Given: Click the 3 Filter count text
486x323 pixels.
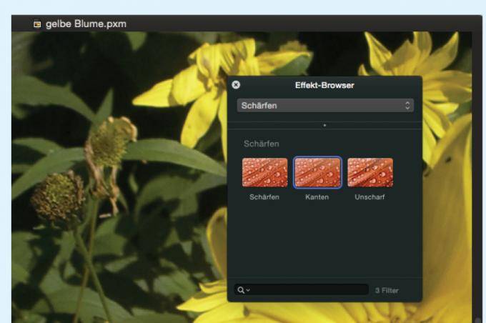Looking at the screenshot, I should point(387,290).
